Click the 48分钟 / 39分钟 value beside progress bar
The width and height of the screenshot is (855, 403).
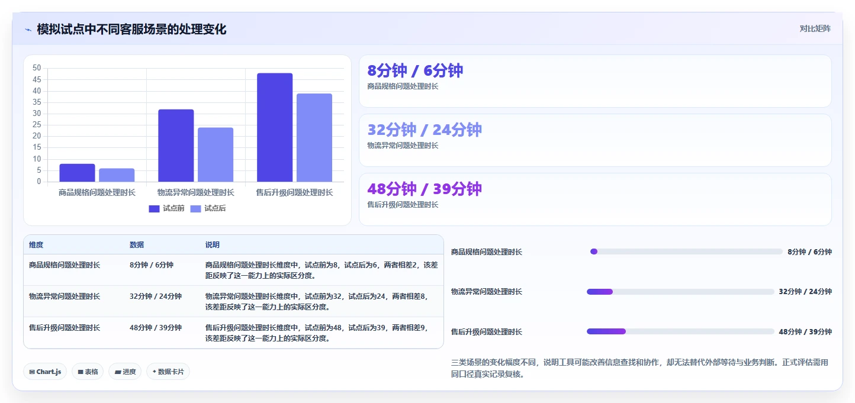[805, 332]
